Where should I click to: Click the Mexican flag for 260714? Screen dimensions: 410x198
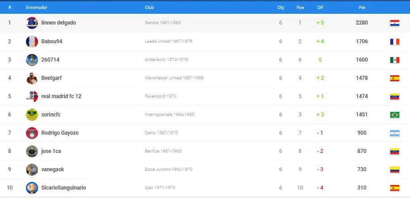tap(395, 60)
